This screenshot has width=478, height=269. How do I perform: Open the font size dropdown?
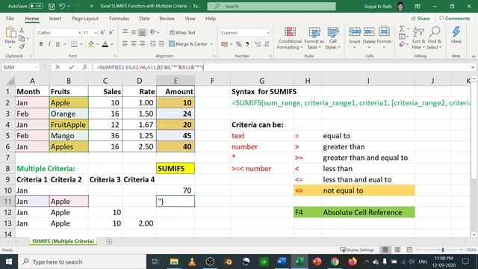pyautogui.click(x=96, y=33)
